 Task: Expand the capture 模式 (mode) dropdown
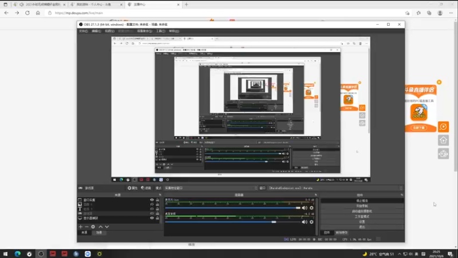pos(211,188)
